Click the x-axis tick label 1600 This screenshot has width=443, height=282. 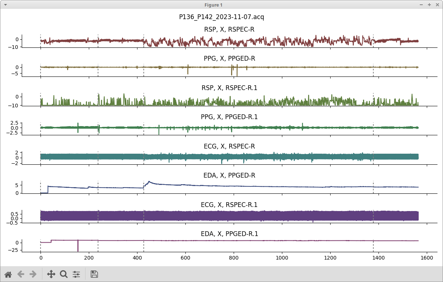[x=427, y=258]
